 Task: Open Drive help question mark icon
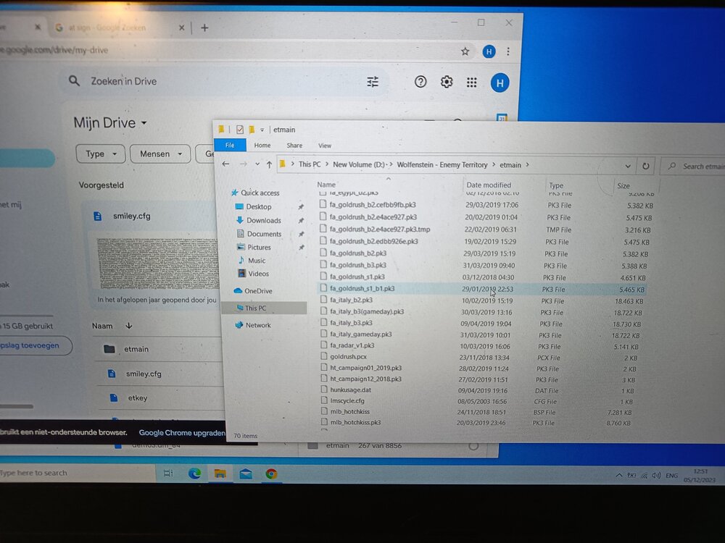(420, 82)
